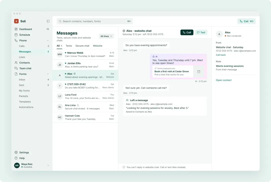Open Packets in the sidebar
Viewport: 271px width, 182px height.
tap(32, 96)
